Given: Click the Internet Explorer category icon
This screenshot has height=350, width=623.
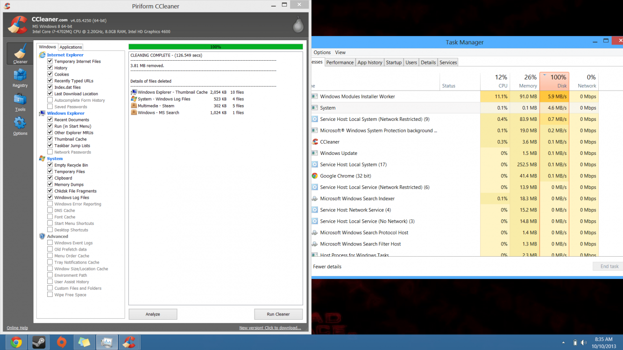Looking at the screenshot, I should coord(42,55).
